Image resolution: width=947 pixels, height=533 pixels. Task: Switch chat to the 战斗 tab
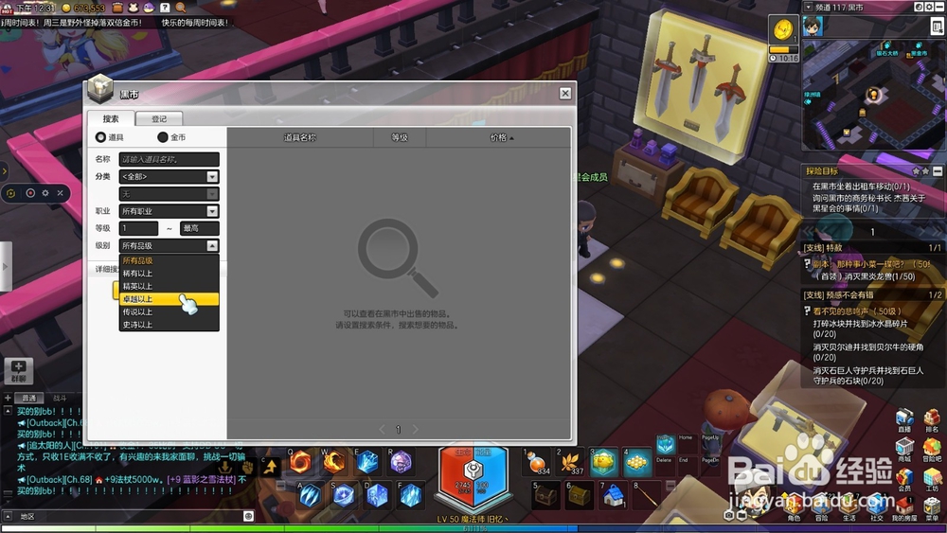coord(60,398)
